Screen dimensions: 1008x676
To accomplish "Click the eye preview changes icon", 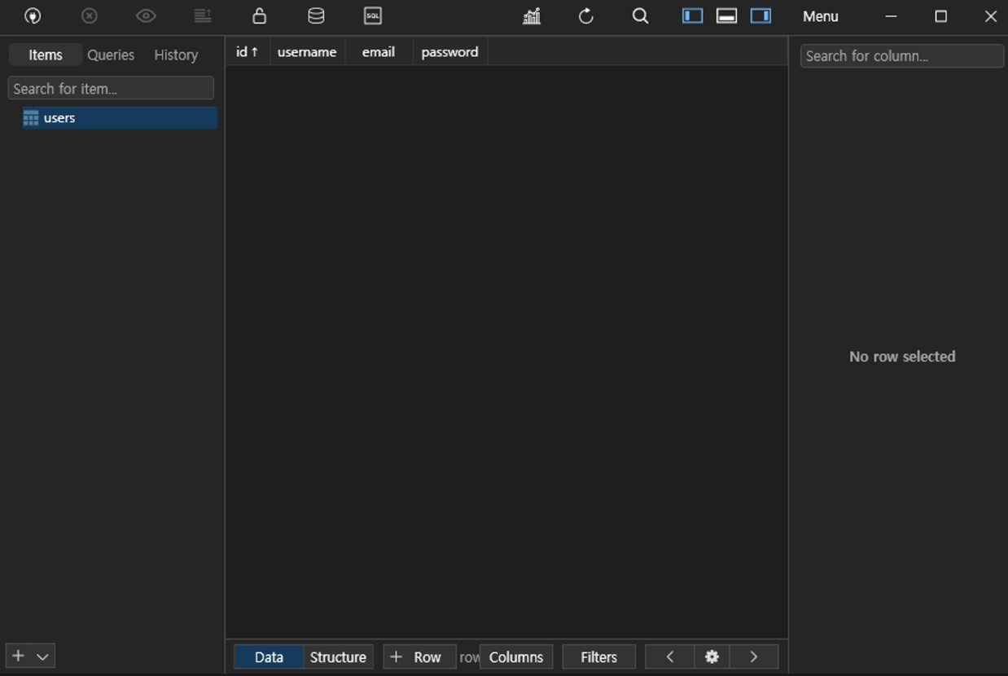I will tap(146, 16).
